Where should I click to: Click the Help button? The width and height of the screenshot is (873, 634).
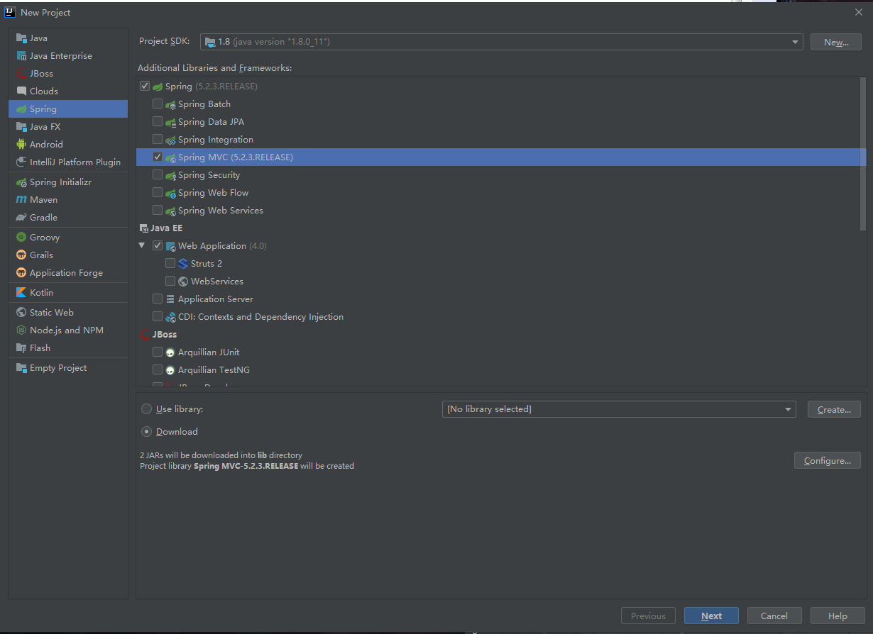click(838, 616)
